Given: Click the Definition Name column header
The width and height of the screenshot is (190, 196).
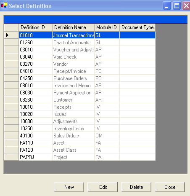Looking at the screenshot, I should pos(73,27).
